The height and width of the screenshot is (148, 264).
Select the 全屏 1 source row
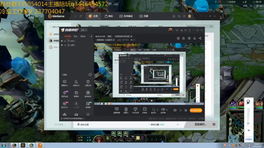click(77, 45)
